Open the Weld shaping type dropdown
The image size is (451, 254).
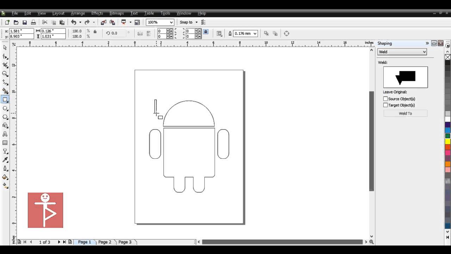[x=402, y=52]
